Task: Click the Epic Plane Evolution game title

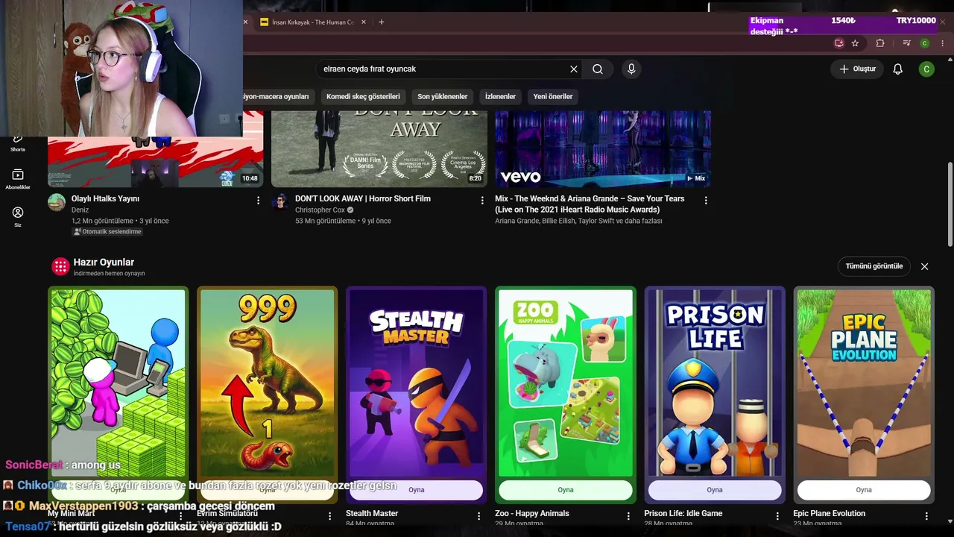Action: 829,513
